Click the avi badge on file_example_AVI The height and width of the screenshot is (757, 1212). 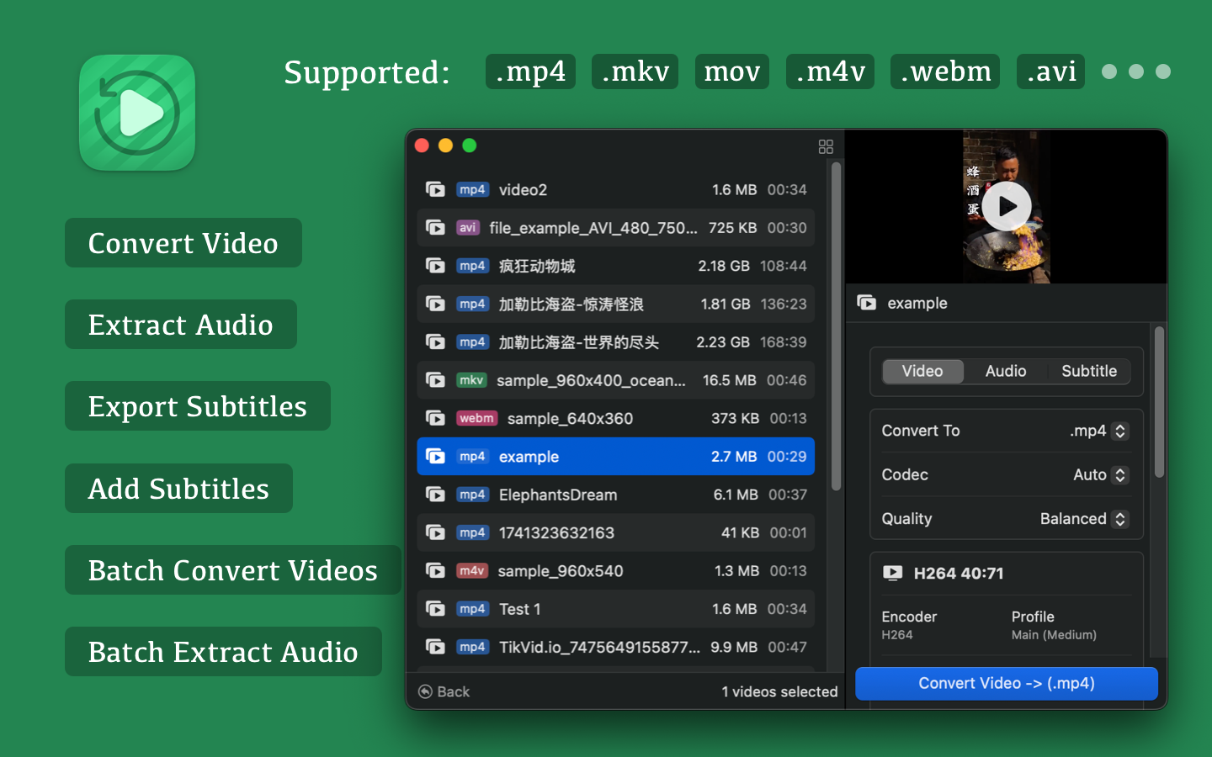click(x=467, y=228)
